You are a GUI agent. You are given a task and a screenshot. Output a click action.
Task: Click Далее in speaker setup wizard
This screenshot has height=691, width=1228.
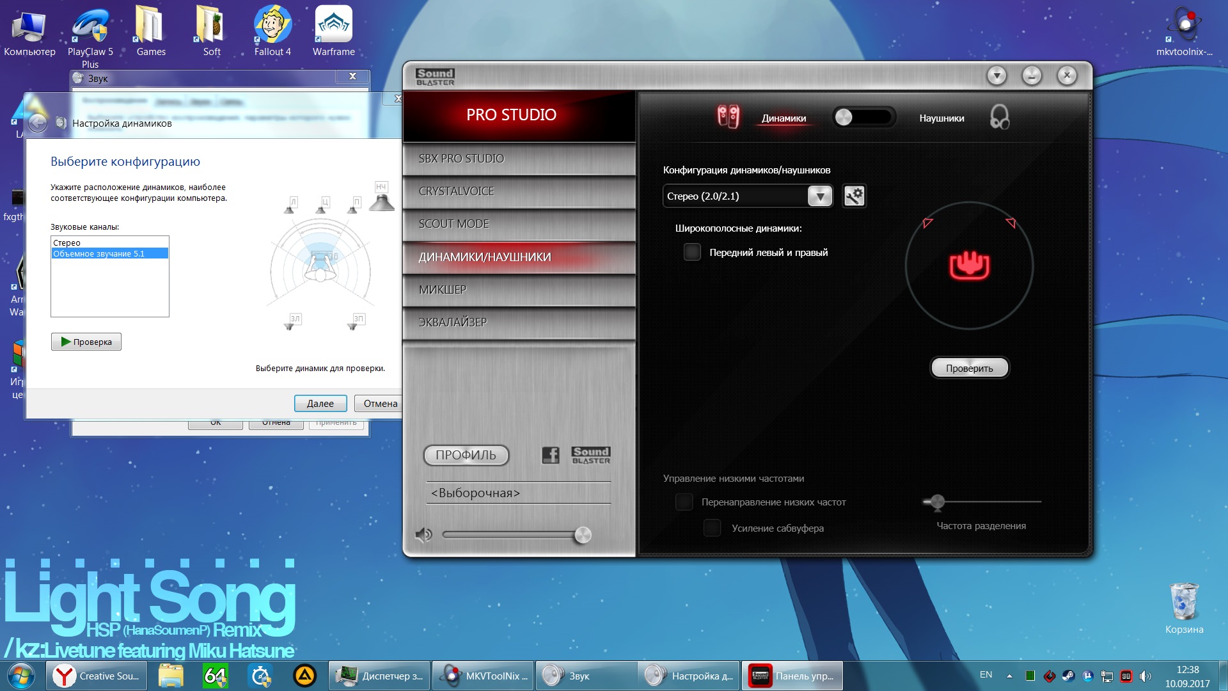(x=320, y=403)
